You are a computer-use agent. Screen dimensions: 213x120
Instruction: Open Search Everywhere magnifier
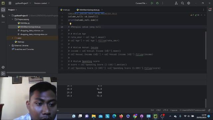(x=182, y=3)
